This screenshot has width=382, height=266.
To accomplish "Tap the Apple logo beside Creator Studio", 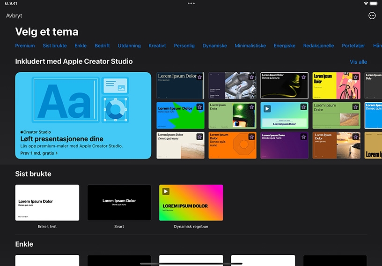I will pos(22,132).
